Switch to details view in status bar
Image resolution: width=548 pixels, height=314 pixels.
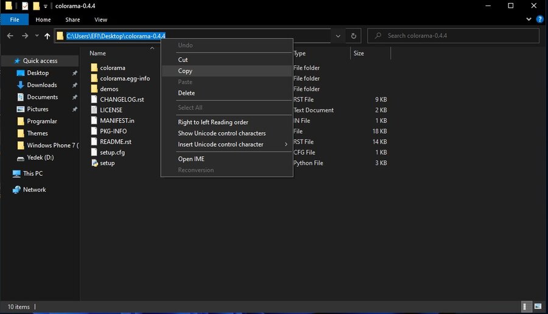526,306
